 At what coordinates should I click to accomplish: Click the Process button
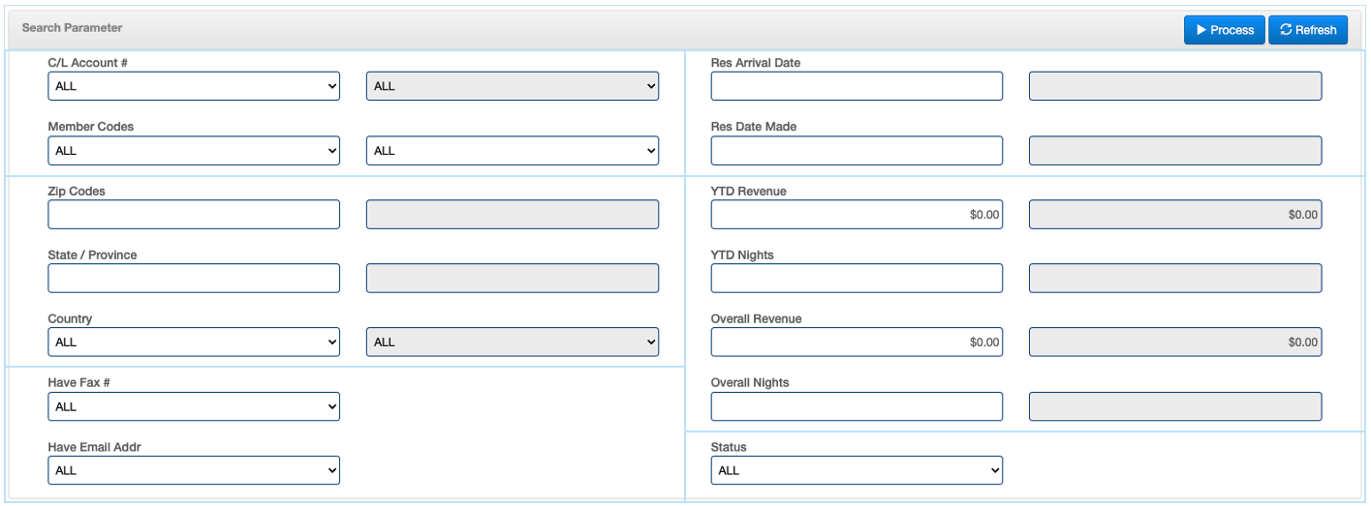1224,30
